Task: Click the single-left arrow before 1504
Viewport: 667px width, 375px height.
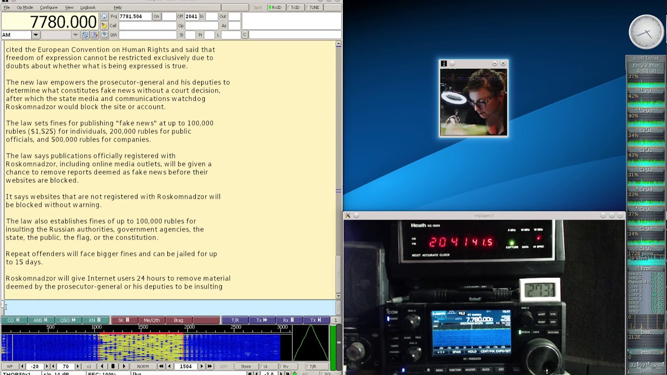Action: pyautogui.click(x=170, y=367)
